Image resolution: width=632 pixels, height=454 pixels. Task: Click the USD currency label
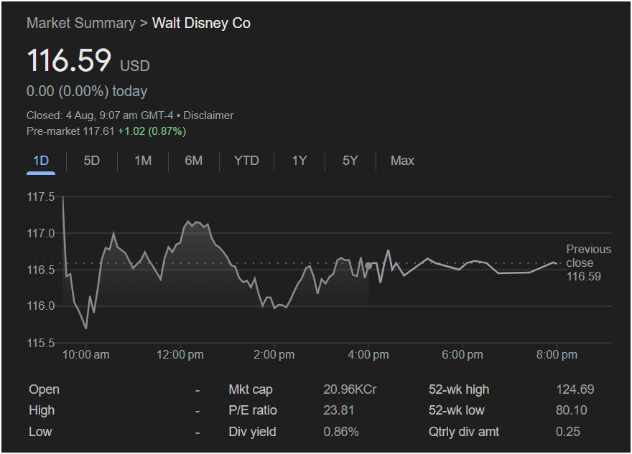(135, 65)
